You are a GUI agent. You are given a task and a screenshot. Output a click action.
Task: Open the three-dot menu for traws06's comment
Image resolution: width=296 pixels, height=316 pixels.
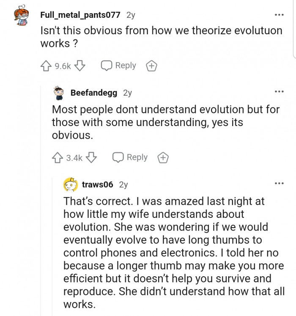tap(279, 184)
